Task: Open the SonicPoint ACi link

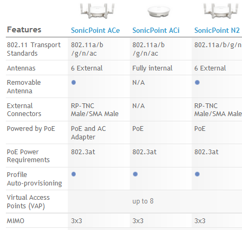Action: [x=156, y=30]
